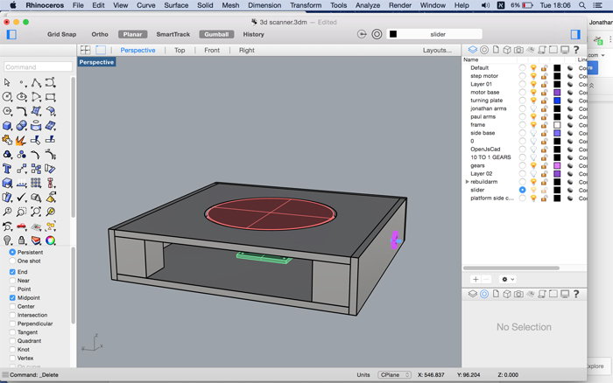
Task: Open the Surface menu
Action: (176, 5)
